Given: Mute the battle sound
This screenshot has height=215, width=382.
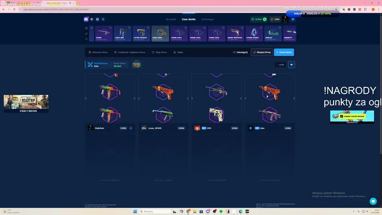Looking at the screenshot, I should [x=292, y=64].
